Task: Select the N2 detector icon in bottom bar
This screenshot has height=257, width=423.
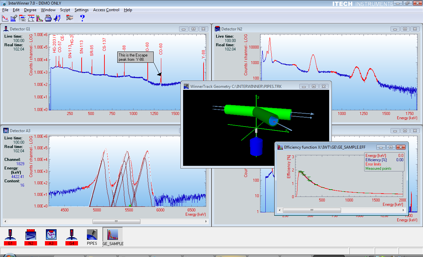Action: coord(31,237)
